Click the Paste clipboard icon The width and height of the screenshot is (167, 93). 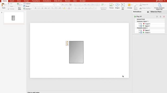[x=3, y=5]
